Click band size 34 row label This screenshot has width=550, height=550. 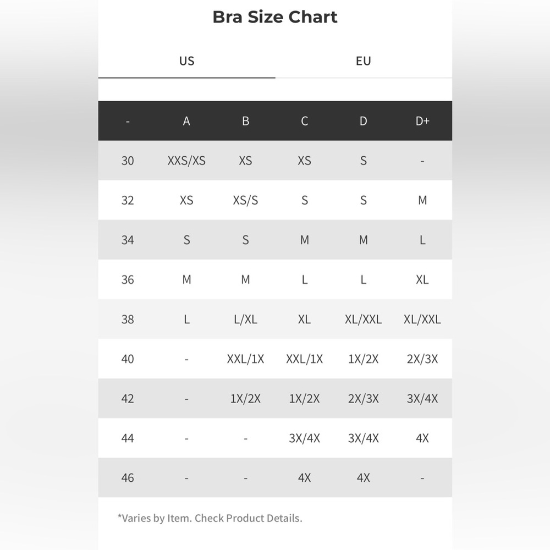coord(128,240)
